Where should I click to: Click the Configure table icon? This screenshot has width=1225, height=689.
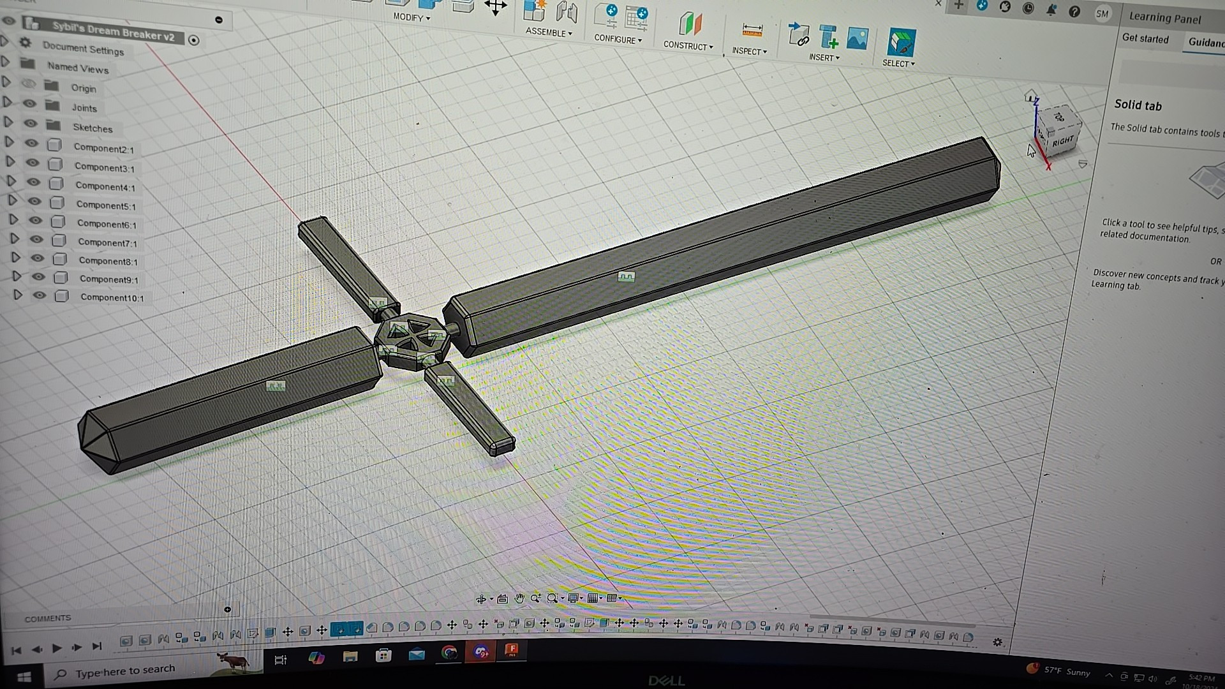click(636, 18)
